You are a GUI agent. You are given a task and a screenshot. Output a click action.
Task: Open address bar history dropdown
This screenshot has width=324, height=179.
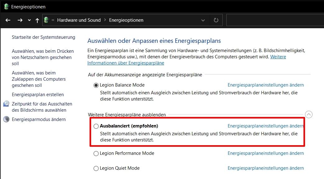[203, 20]
